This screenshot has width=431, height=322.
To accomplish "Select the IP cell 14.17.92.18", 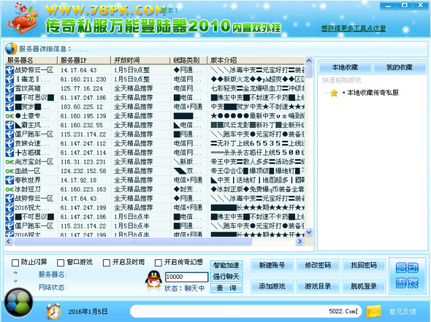I will (78, 180).
